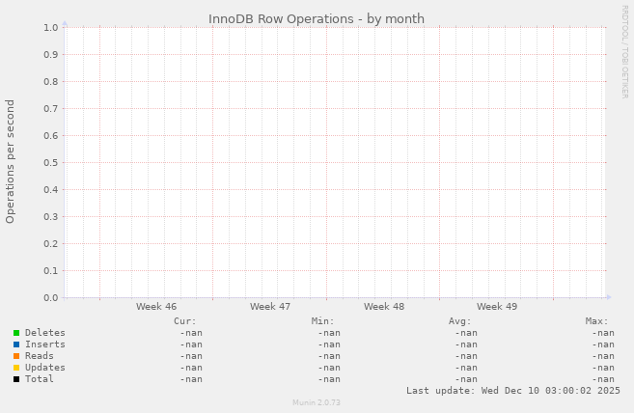Viewport: 634px width, 413px height.
Task: Click the 0.5 y-axis value
Action: 51,163
